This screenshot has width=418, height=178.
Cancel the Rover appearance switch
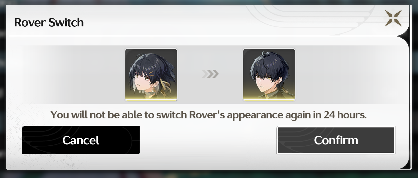[81, 140]
